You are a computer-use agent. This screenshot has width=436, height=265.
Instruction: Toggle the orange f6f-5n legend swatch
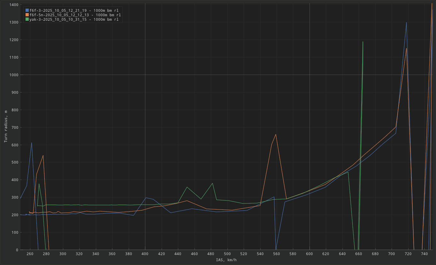pyautogui.click(x=27, y=15)
